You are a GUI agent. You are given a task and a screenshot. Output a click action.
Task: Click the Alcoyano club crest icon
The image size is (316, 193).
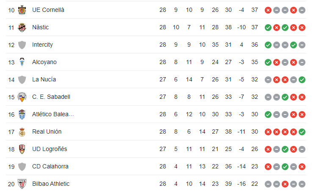point(22,62)
